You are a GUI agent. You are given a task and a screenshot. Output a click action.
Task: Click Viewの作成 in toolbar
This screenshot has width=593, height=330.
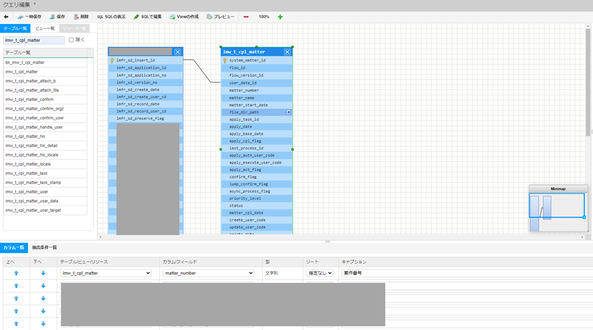(184, 16)
